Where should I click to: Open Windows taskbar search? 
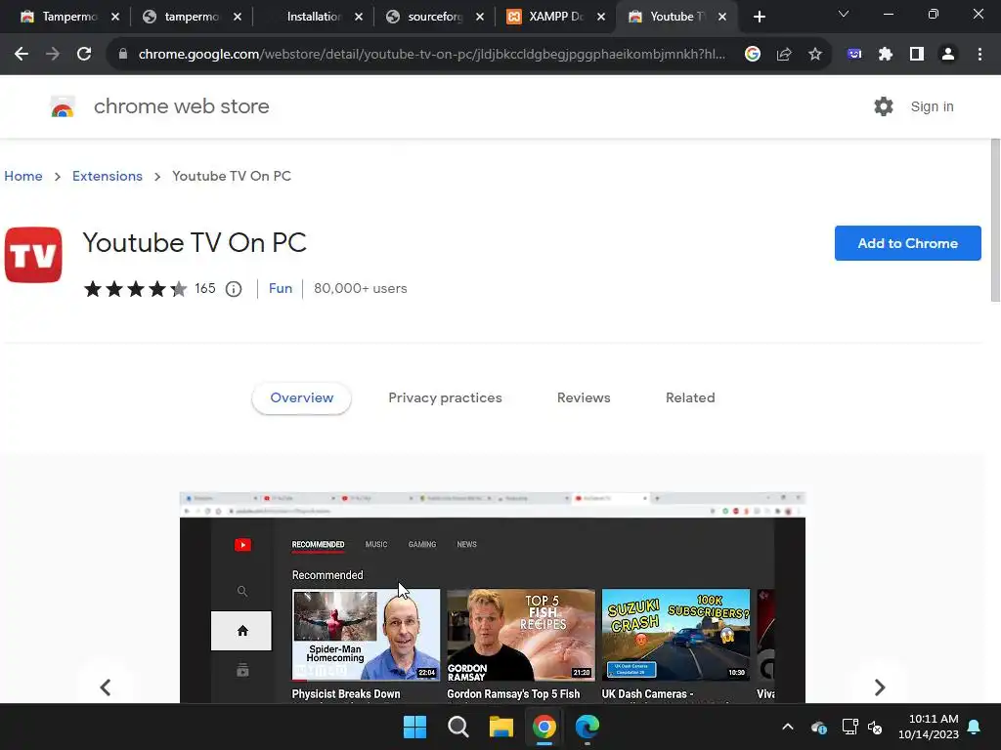[457, 727]
